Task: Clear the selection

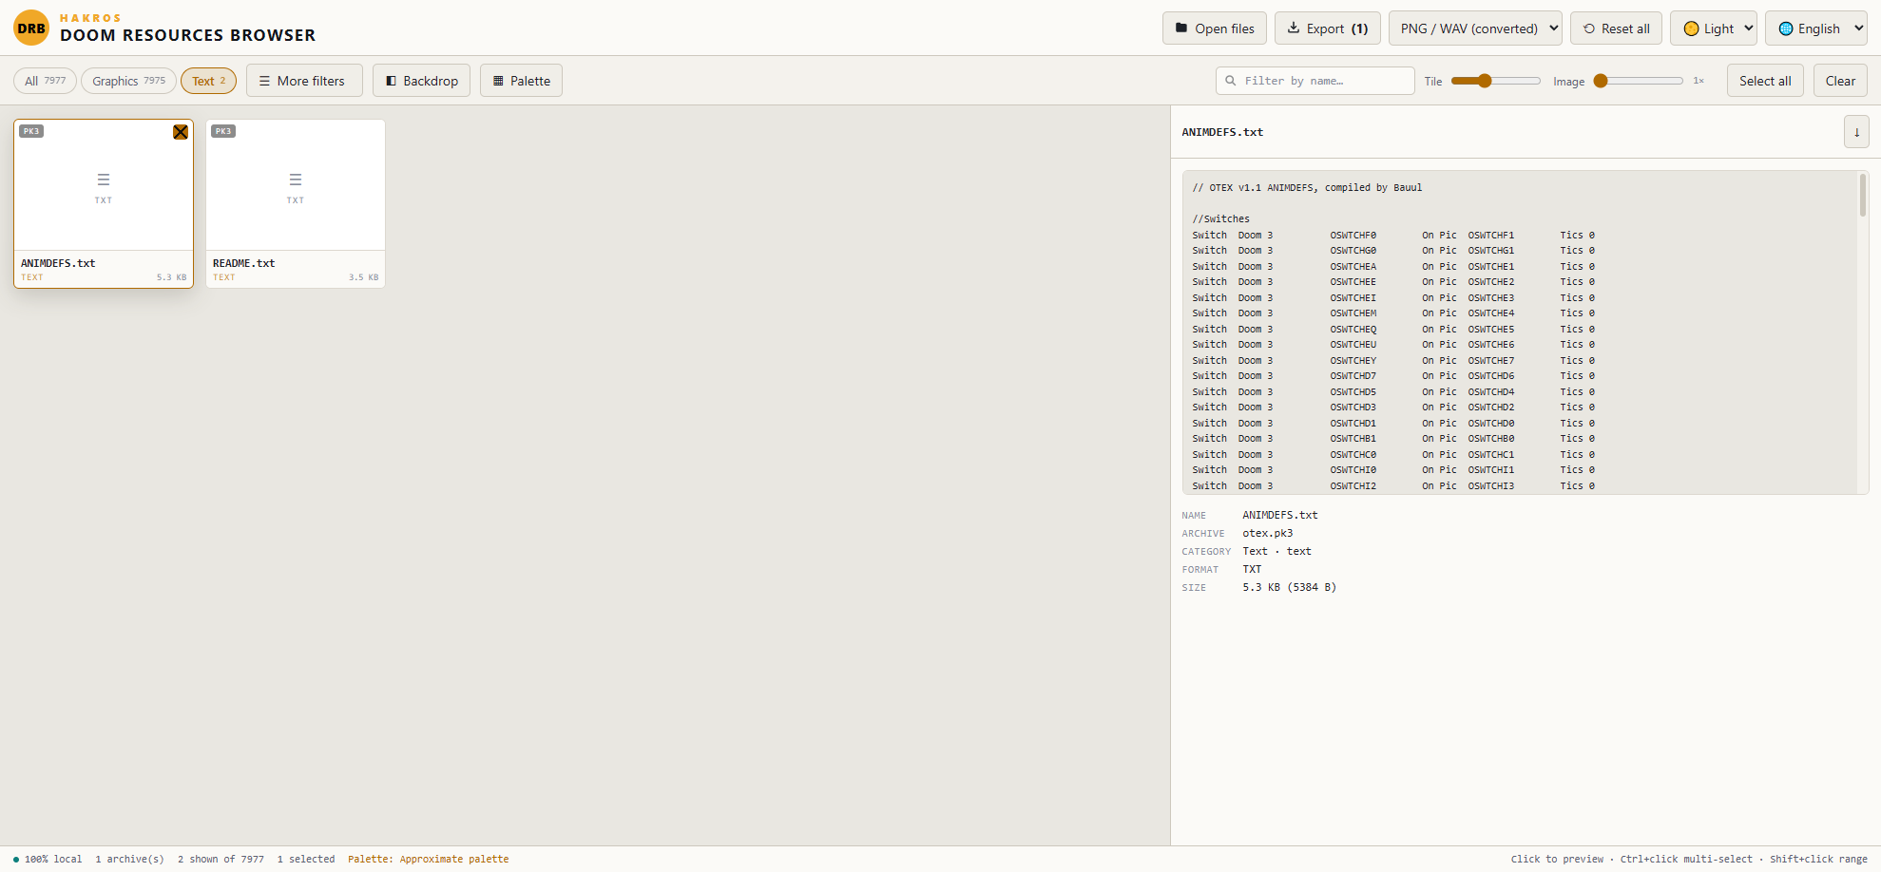Action: (x=1840, y=81)
